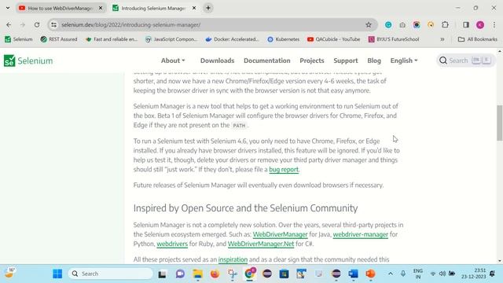Screen dimensions: 503x283
Task: Bookmark this page with the star icon
Action: click(x=369, y=24)
